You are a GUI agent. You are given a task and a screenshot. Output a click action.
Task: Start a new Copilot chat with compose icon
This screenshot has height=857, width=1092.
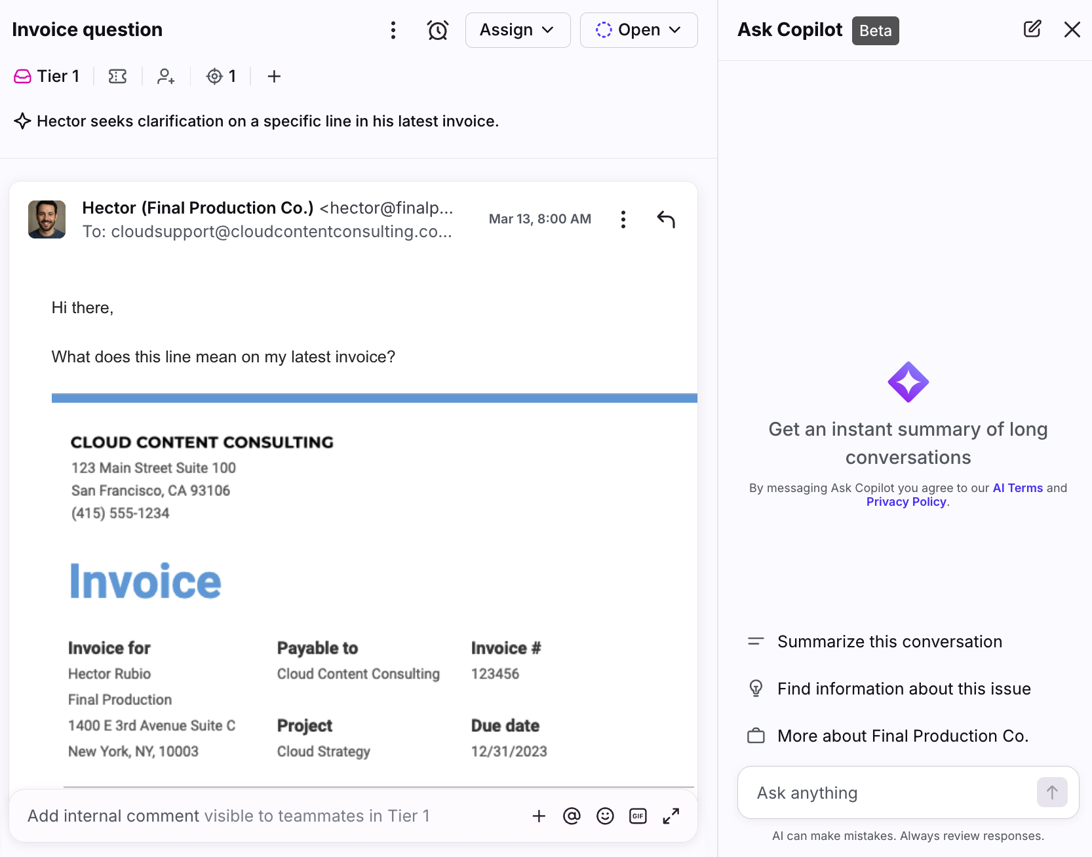(1032, 29)
